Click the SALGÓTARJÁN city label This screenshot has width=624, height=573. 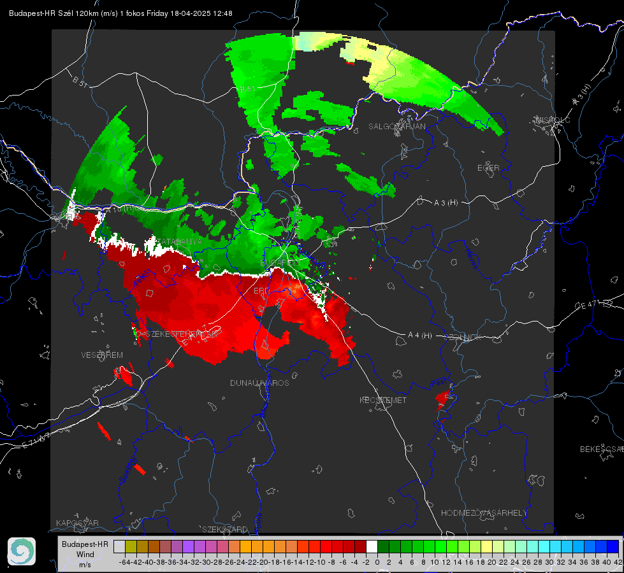click(396, 127)
